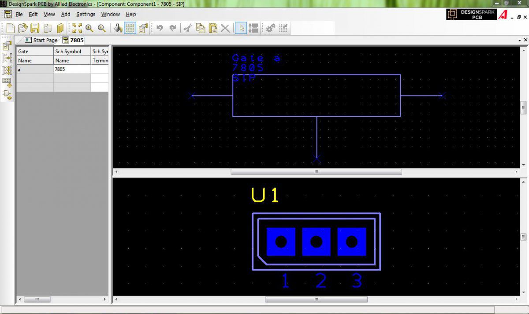Viewport: 529px width, 314px height.
Task: Click the PCB pane horizontal scrollbar thumb
Action: click(x=316, y=299)
